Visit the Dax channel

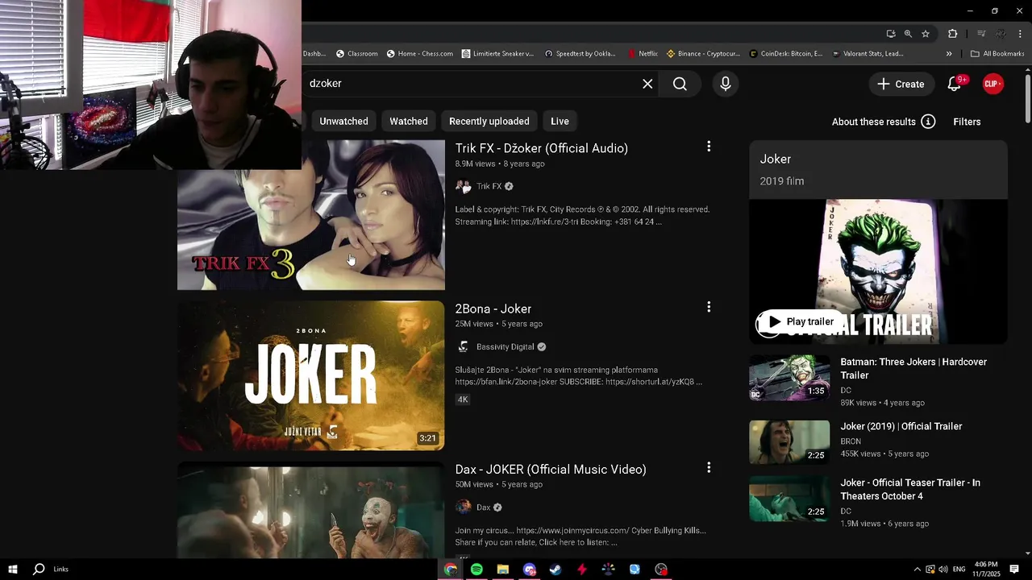pyautogui.click(x=484, y=507)
